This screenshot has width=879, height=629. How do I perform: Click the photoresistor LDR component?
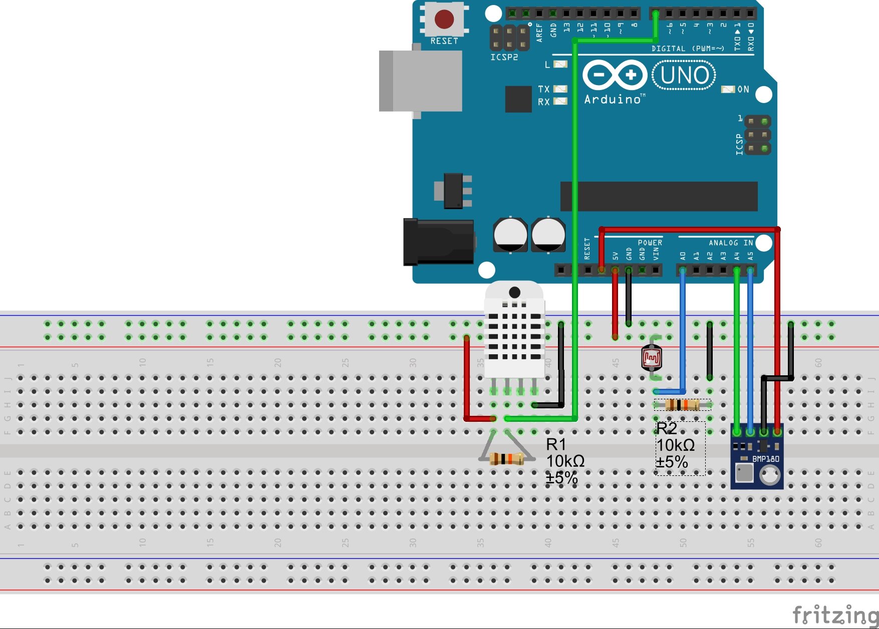[652, 358]
